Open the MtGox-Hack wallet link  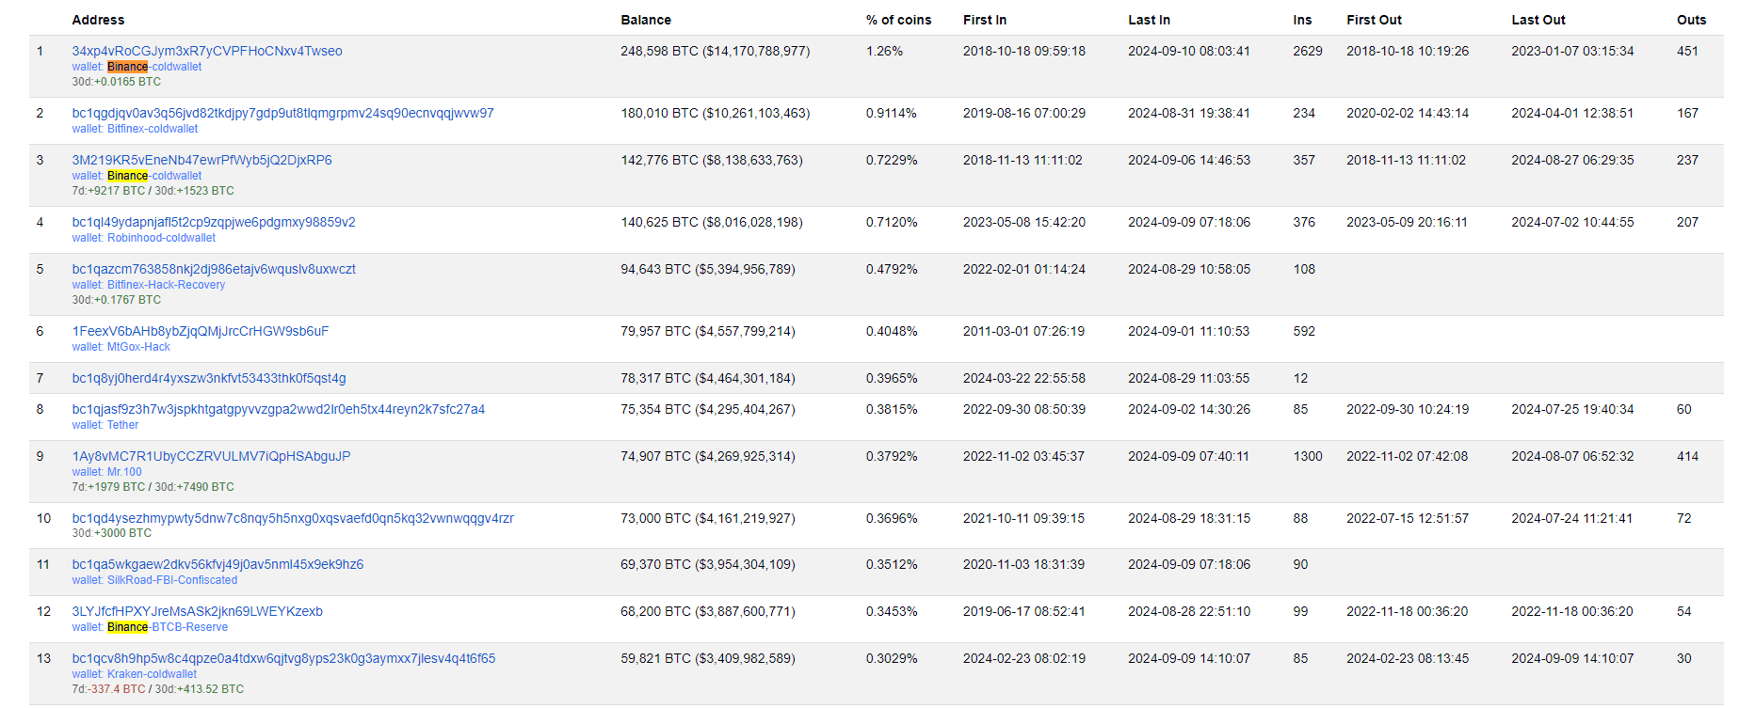[139, 346]
